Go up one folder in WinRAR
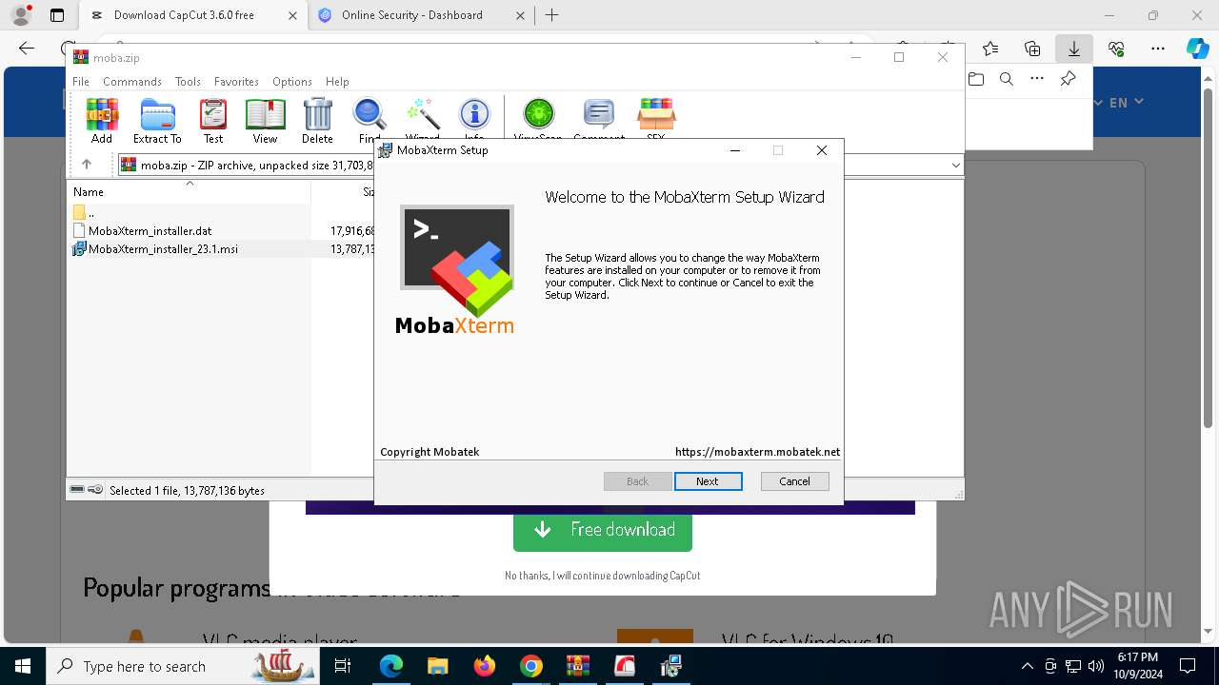The height and width of the screenshot is (685, 1219). [x=87, y=165]
